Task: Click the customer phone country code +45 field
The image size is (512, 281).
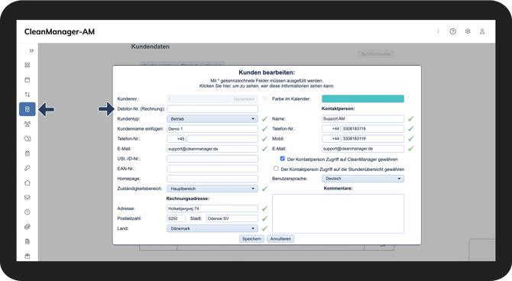Action: click(x=176, y=139)
